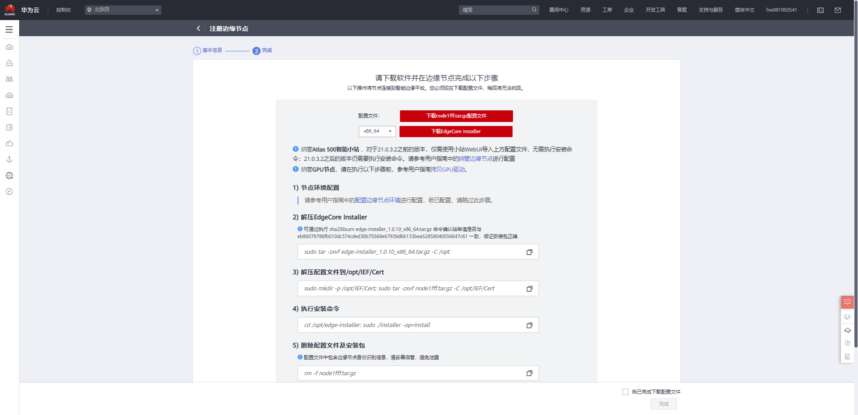Download the node1fff.tar.gz config file
The height and width of the screenshot is (415, 858).
pyautogui.click(x=456, y=116)
